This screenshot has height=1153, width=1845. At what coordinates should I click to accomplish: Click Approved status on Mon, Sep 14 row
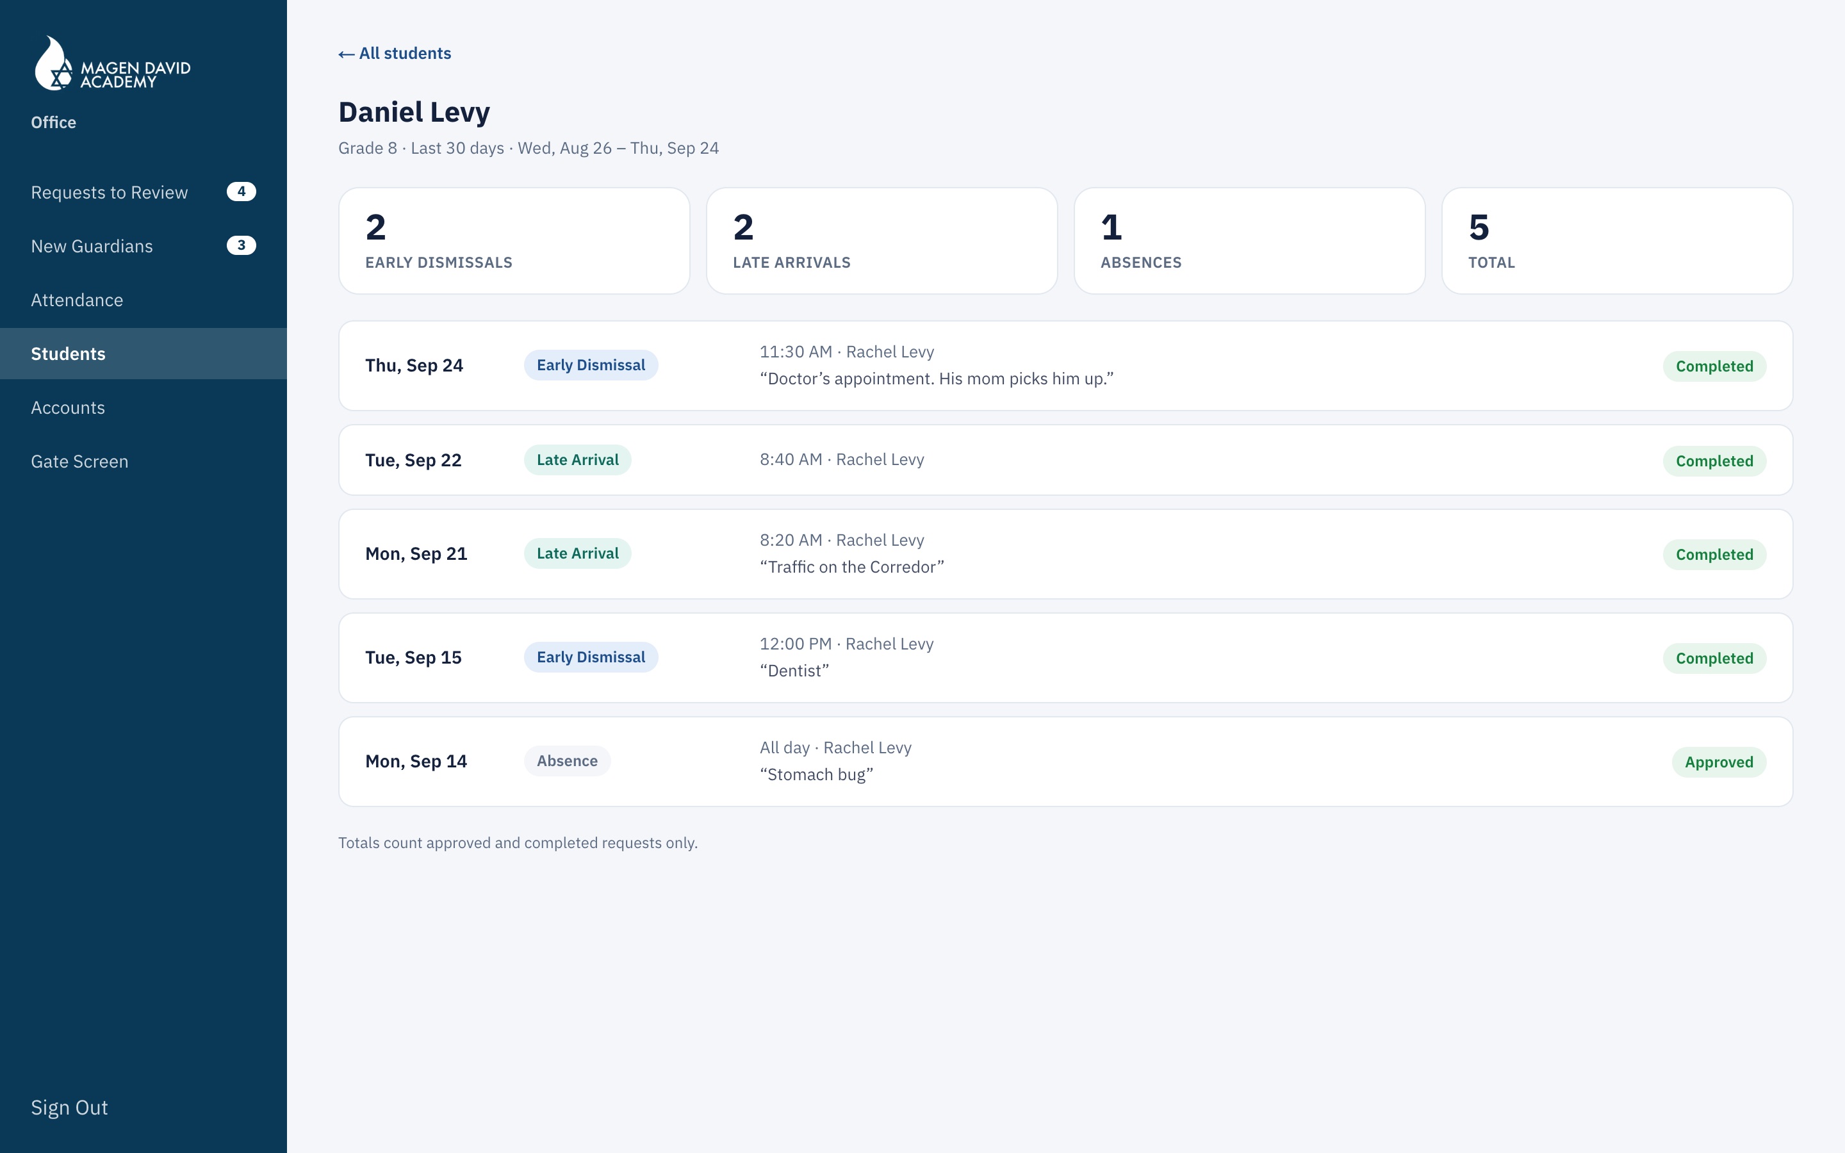click(x=1718, y=762)
